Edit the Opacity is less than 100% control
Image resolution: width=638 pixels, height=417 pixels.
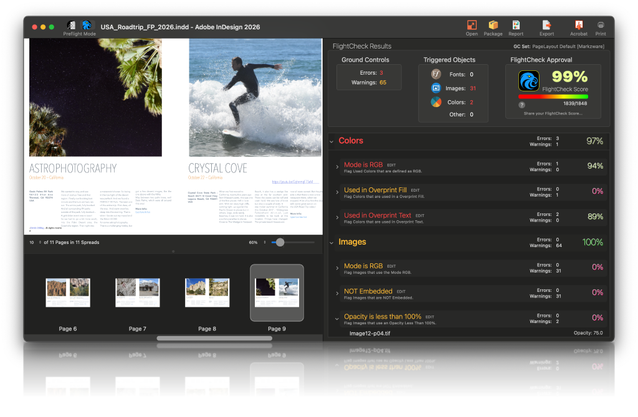430,317
